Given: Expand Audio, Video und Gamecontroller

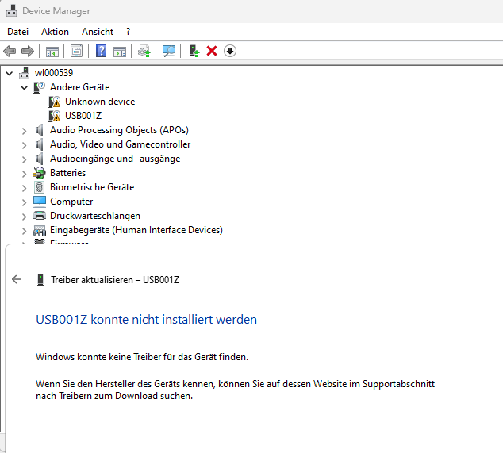Looking at the screenshot, I should click(x=25, y=145).
